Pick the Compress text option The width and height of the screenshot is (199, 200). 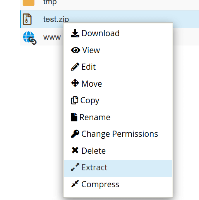pos(100,185)
